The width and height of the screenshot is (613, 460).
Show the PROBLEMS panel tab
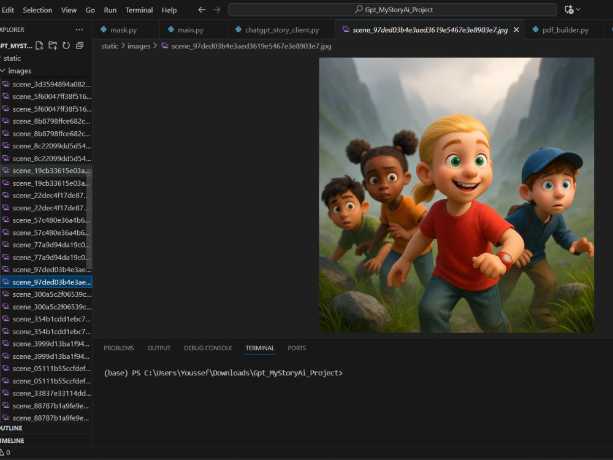119,348
